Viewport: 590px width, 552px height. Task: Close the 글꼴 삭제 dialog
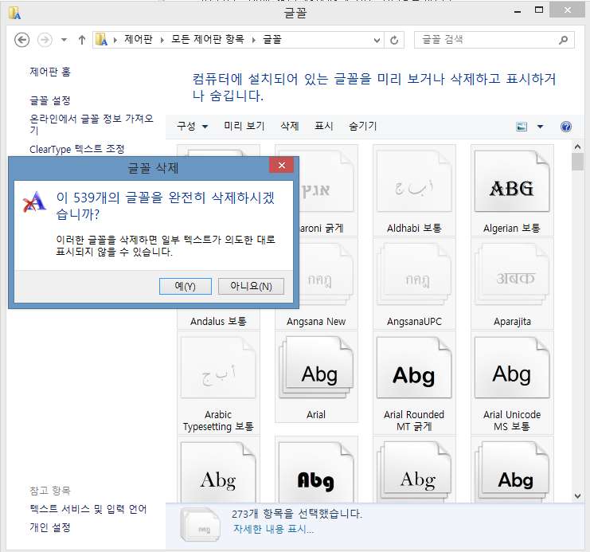(x=281, y=166)
